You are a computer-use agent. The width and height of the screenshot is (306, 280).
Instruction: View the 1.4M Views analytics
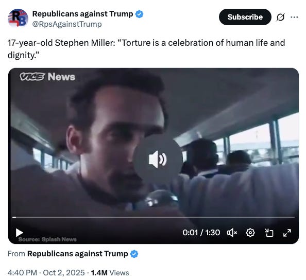pos(110,273)
